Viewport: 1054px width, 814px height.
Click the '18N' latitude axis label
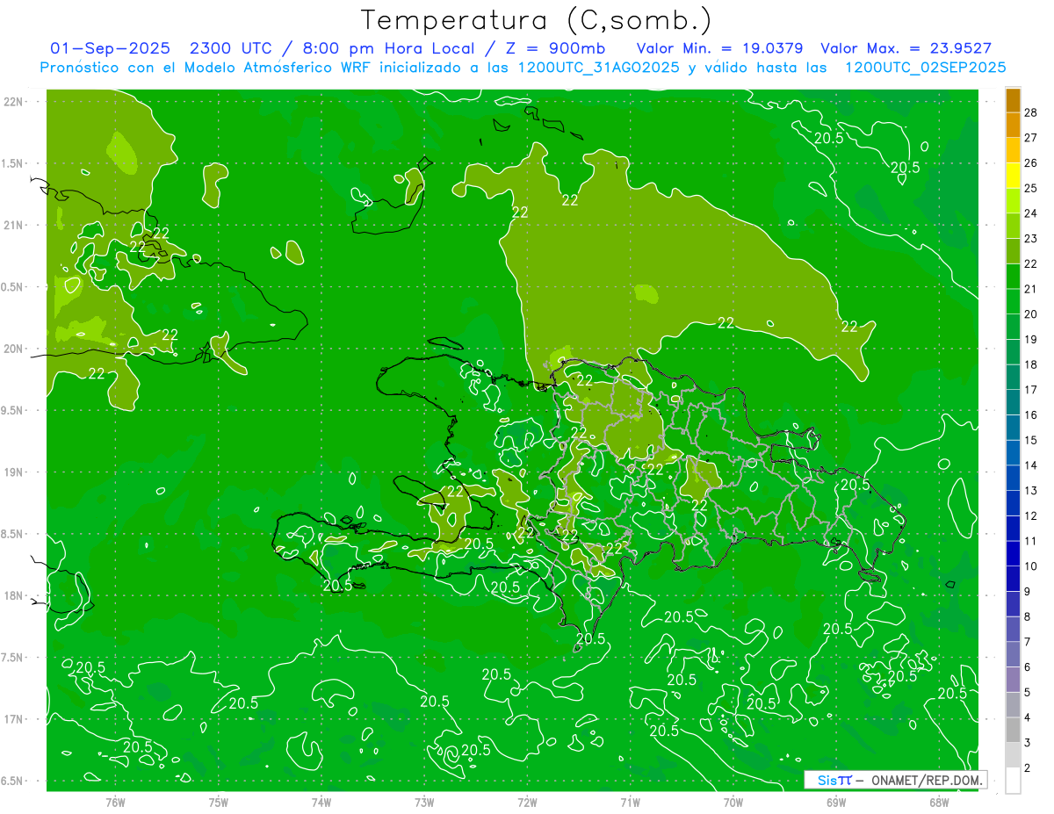(12, 595)
